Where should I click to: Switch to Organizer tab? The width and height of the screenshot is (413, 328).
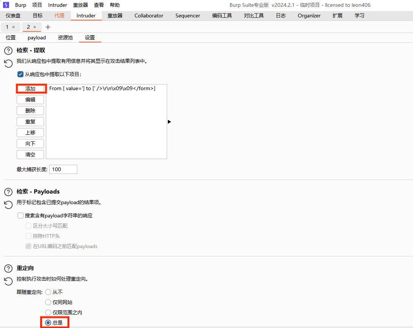click(x=309, y=16)
